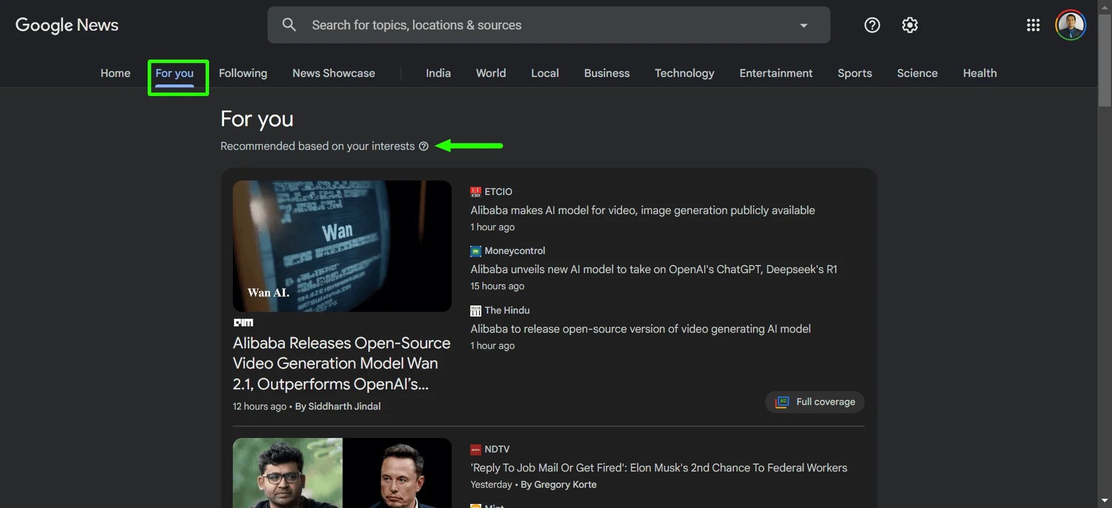Open the India section

point(438,73)
